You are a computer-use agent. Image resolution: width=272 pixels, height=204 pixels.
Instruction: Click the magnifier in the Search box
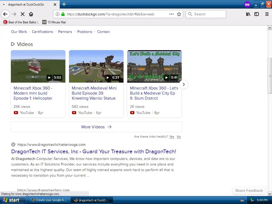190,14
